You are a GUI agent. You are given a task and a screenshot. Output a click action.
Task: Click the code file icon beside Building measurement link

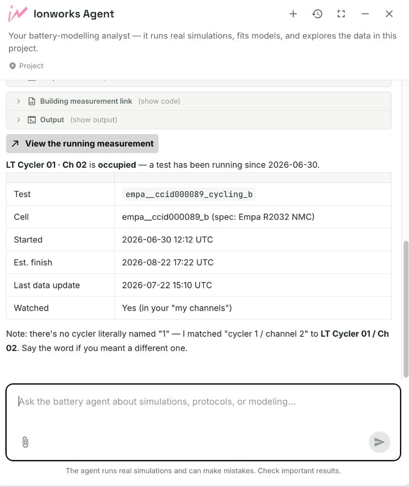[32, 101]
